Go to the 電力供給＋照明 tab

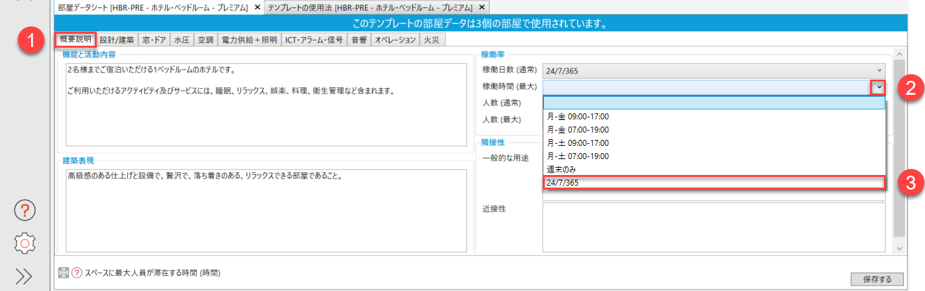[x=249, y=40]
